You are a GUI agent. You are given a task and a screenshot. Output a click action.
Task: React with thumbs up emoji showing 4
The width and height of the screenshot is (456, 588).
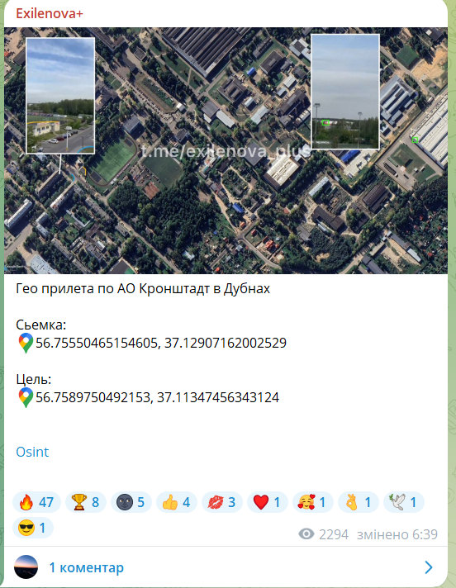176,502
